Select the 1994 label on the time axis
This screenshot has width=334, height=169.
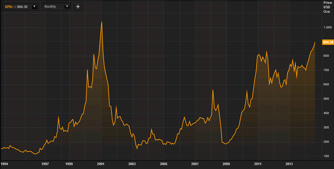(4, 164)
